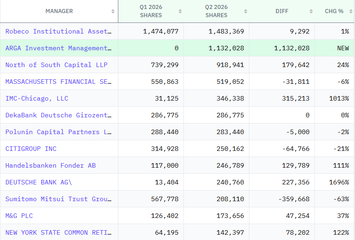Screen dimensions: 355x240
Task: Open M&G PLC manager link
Action: click(x=19, y=215)
